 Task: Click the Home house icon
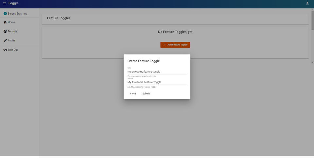coord(5,22)
